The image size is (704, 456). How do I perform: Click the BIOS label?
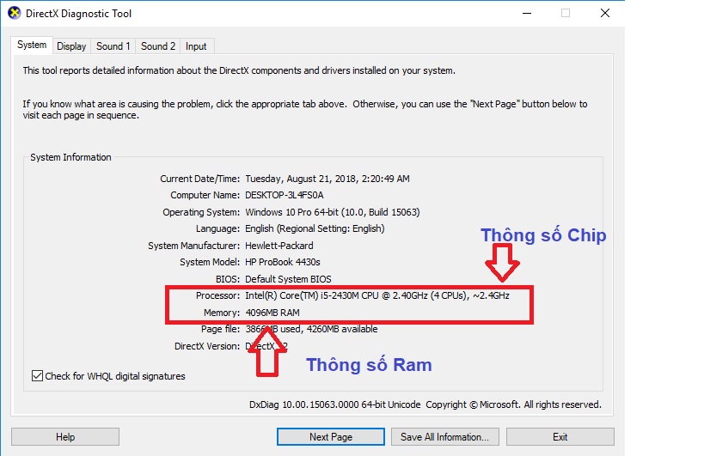(x=228, y=279)
